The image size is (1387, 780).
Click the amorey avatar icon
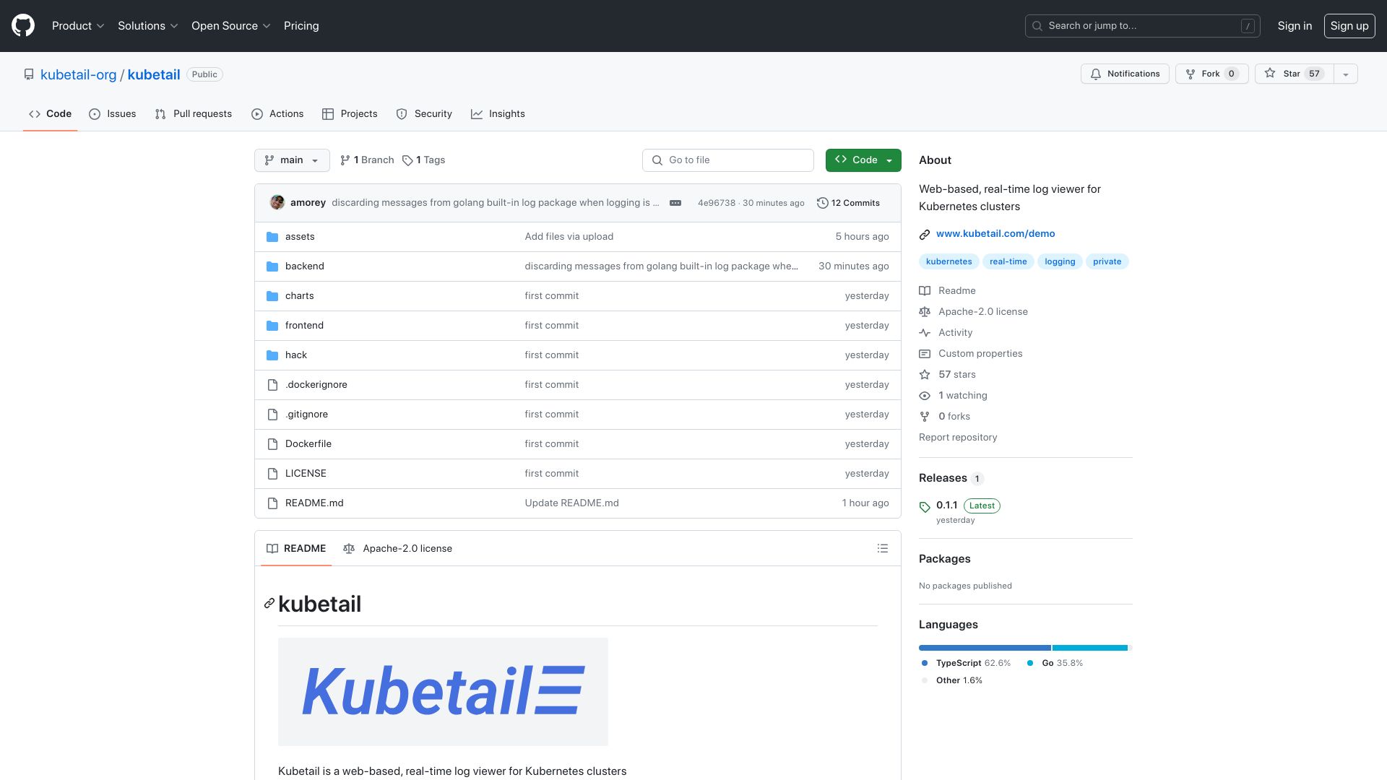click(277, 203)
